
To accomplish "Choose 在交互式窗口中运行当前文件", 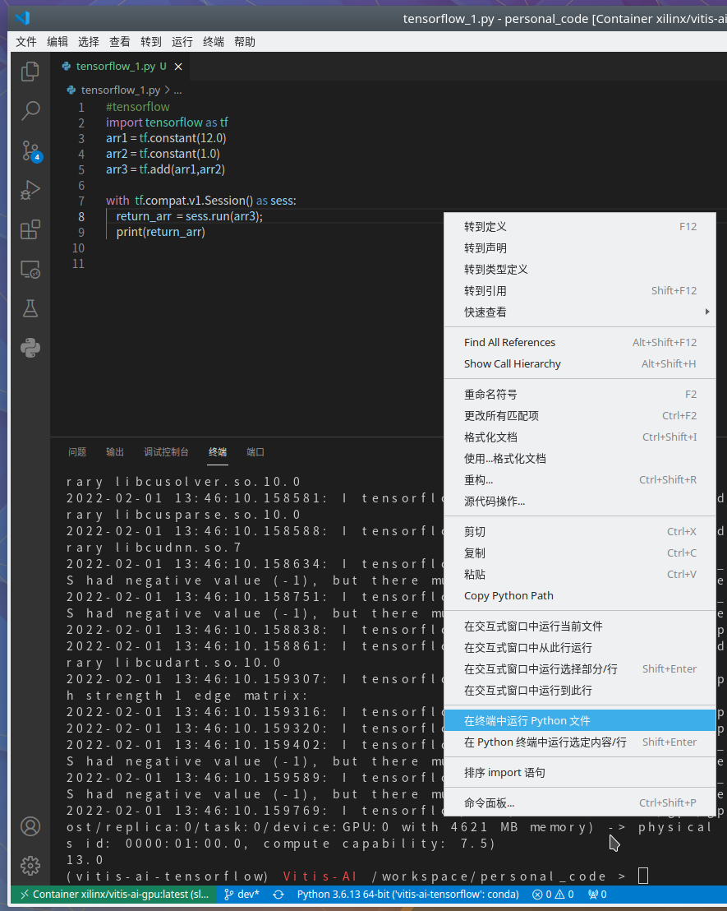I will [x=579, y=627].
